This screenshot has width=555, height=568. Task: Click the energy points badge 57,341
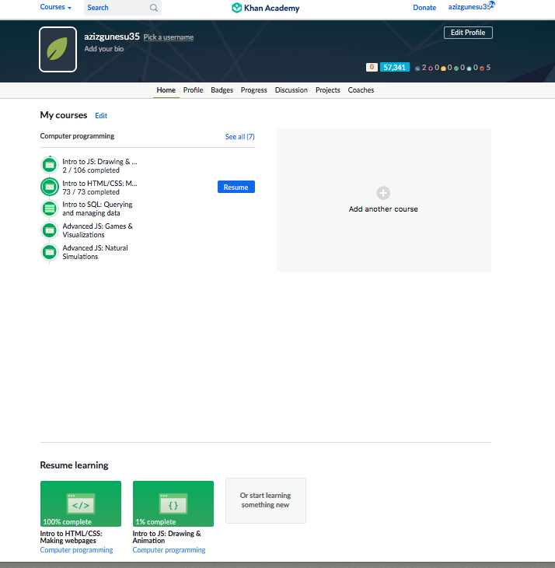394,68
